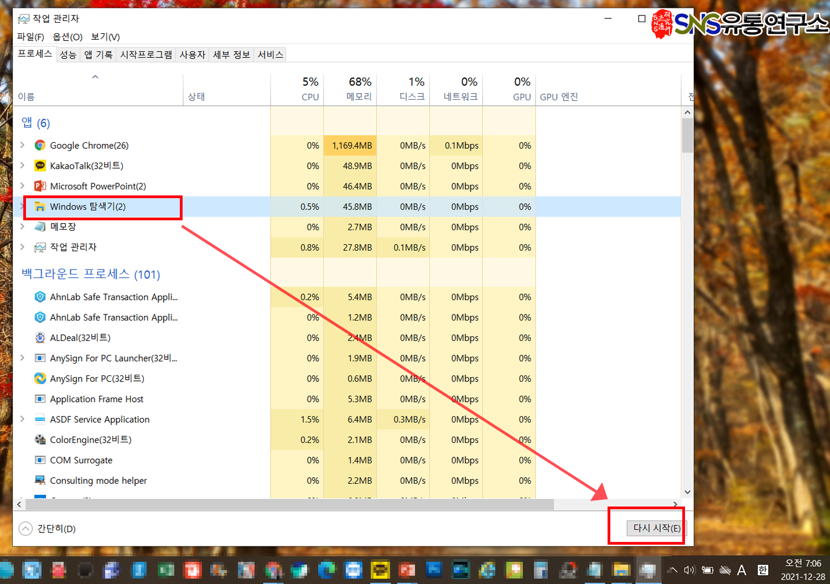Click the horizontal scrollbar thumb
Screen dimensions: 830x584
click(289, 504)
